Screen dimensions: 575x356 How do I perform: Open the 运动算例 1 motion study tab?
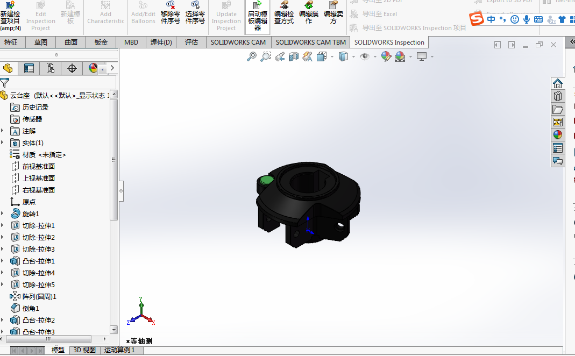(119, 350)
